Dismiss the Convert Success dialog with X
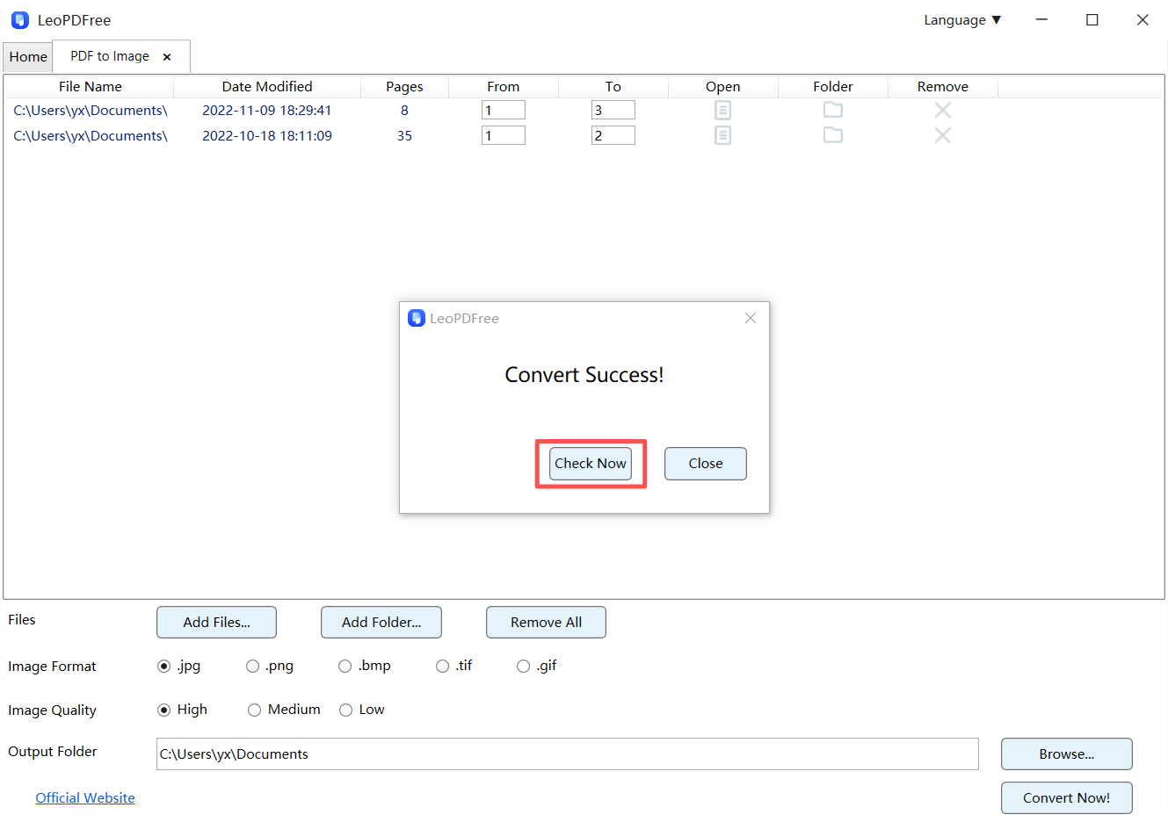 coord(751,318)
